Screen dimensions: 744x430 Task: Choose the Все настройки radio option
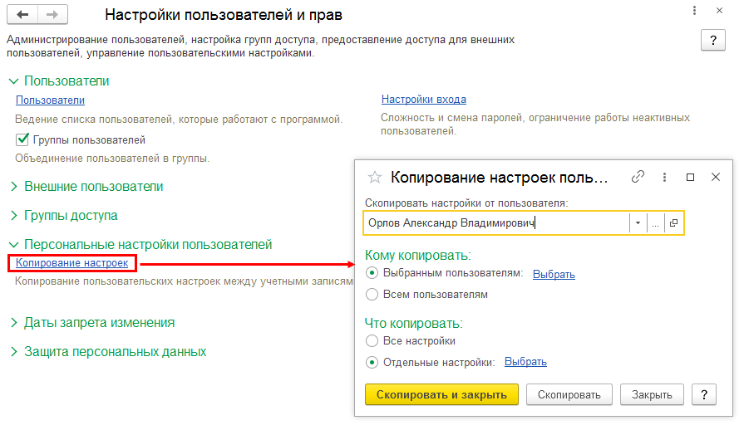pos(372,340)
